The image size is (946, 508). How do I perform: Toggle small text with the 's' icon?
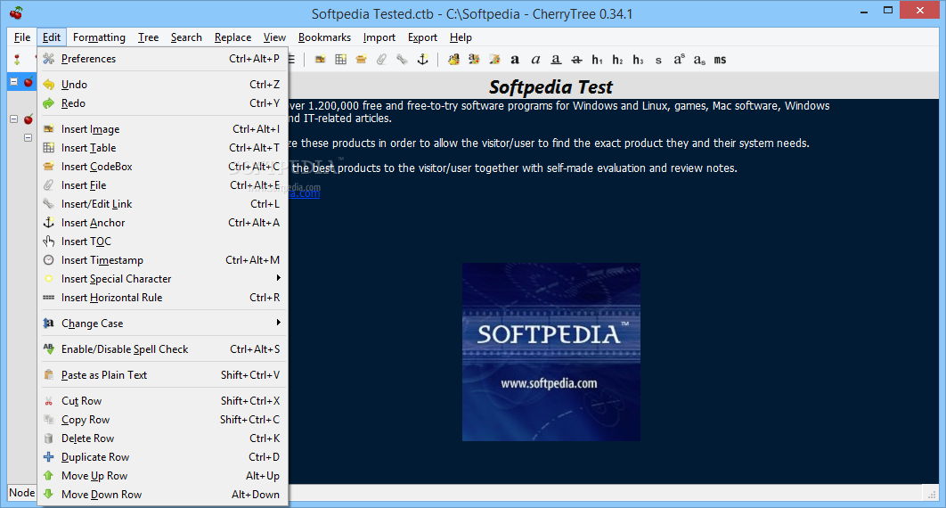(x=658, y=60)
